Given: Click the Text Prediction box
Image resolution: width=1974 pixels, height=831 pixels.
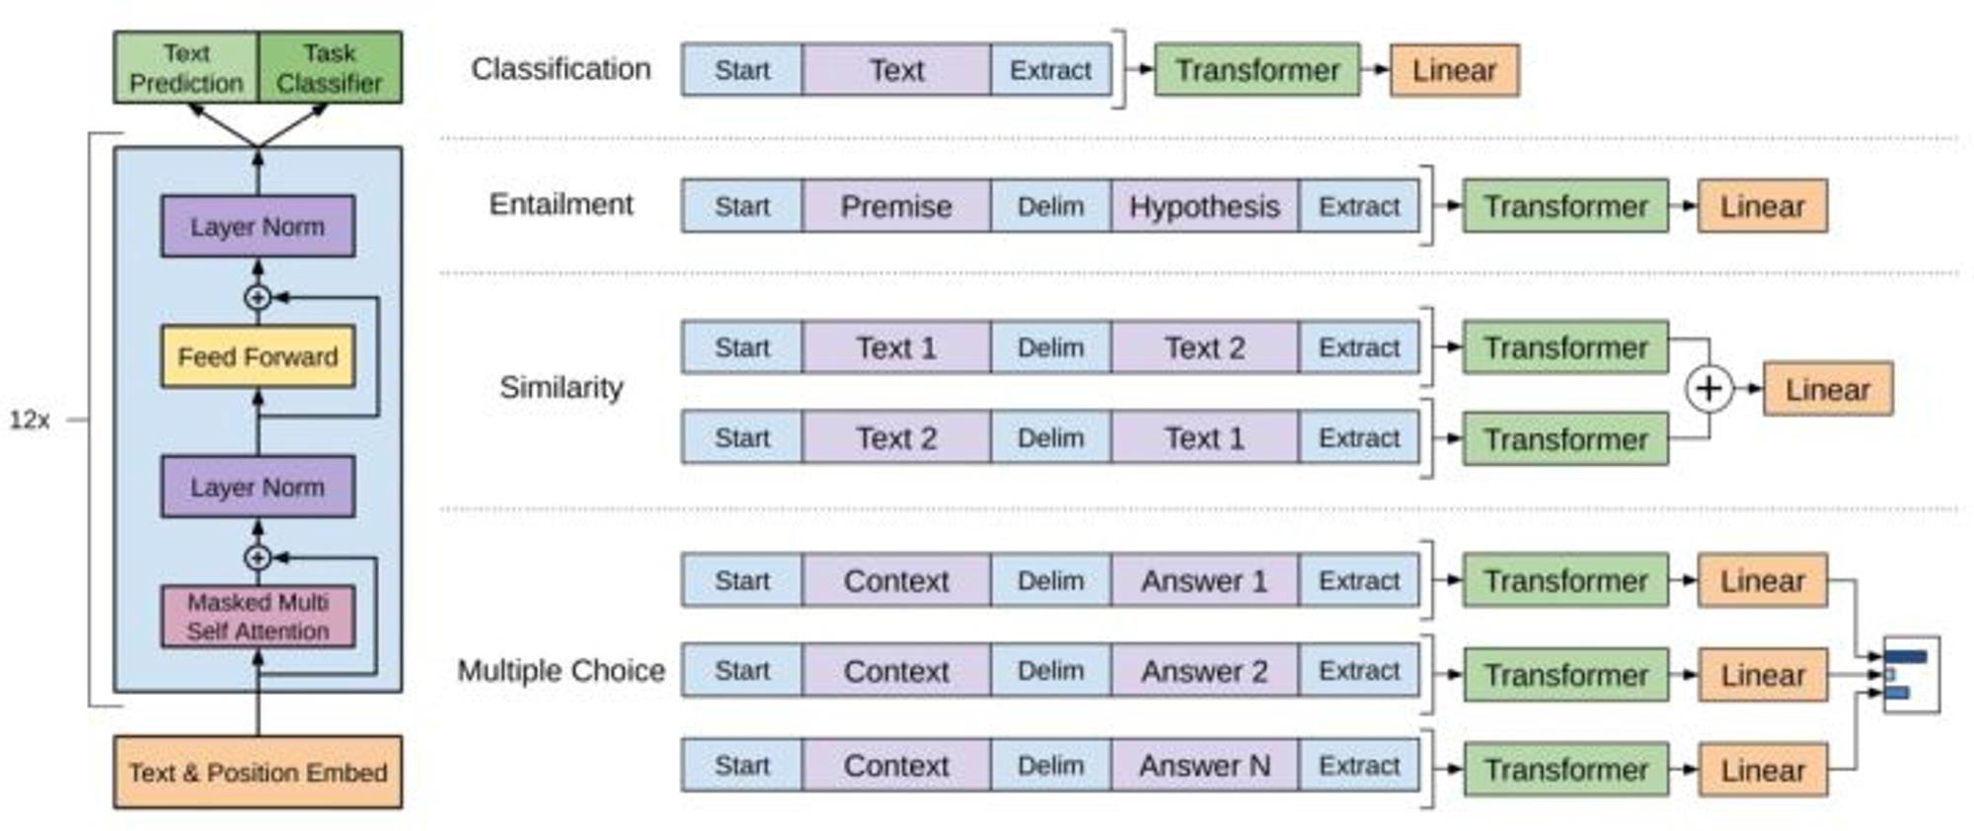Looking at the screenshot, I should (186, 67).
